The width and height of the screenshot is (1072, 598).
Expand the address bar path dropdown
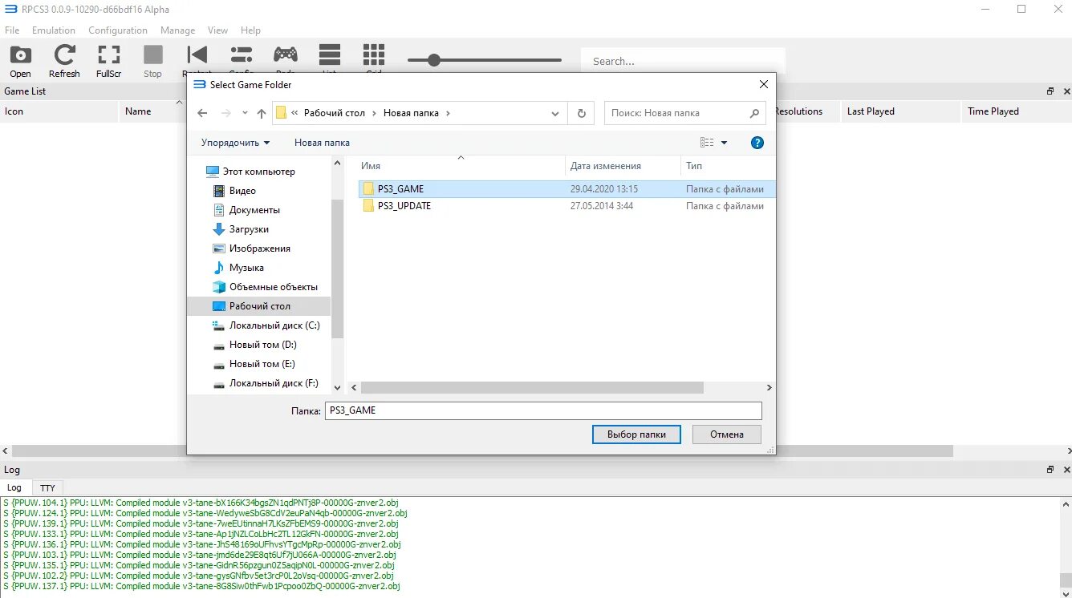tap(555, 113)
